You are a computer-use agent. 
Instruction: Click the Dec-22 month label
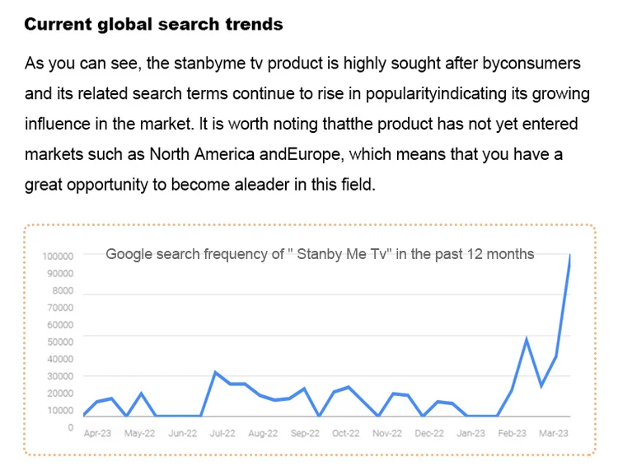429,433
